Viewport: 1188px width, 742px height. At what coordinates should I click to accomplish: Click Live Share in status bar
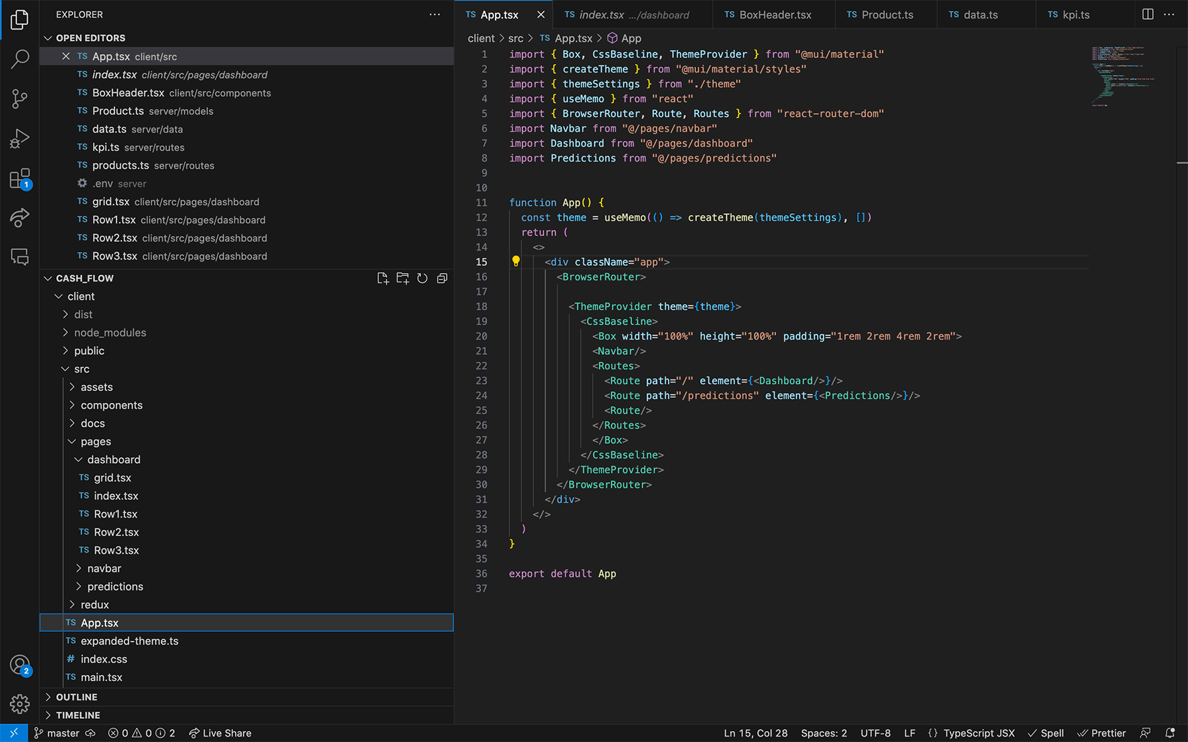coord(220,733)
